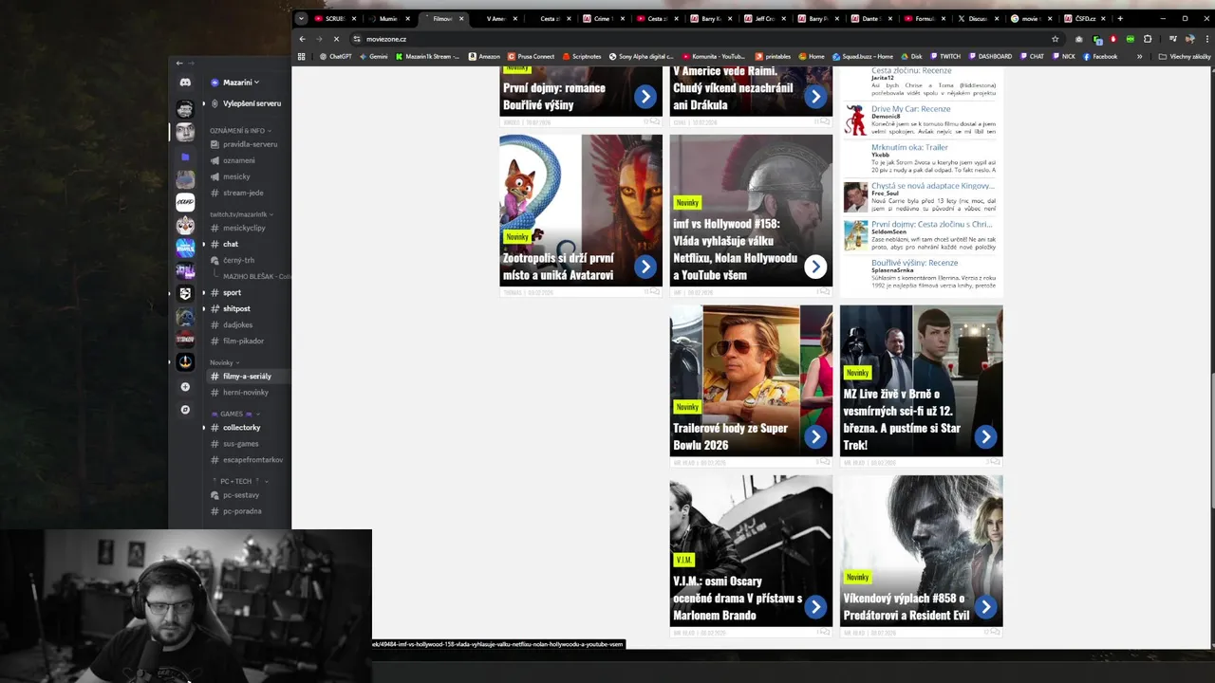The width and height of the screenshot is (1215, 683).
Task: Open Bouřlivé výšiny: Recenze comment link
Action: tap(914, 263)
